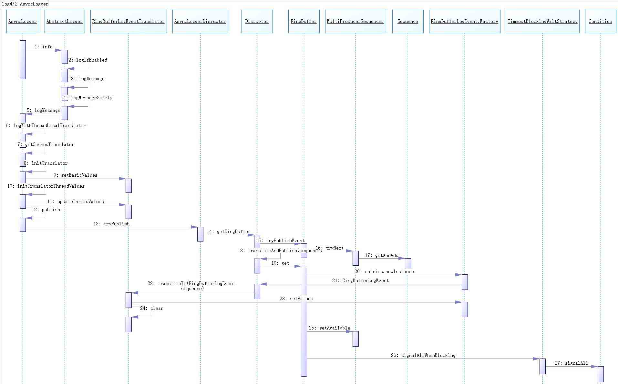The height and width of the screenshot is (384, 618).
Task: Select the RingBufferLogEvent.Factory lifeline box
Action: [x=465, y=21]
